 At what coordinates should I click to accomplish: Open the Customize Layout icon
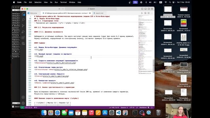(x=152, y=9)
